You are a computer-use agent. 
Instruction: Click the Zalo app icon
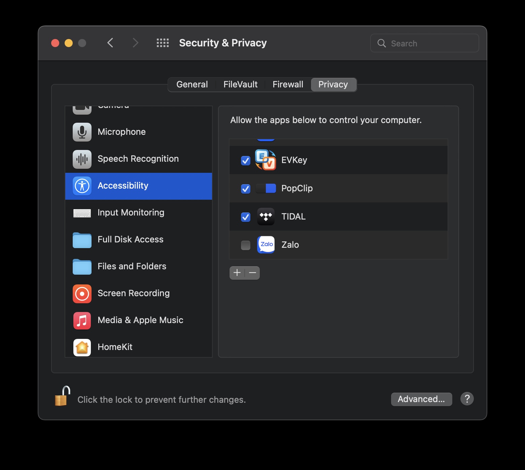[266, 245]
